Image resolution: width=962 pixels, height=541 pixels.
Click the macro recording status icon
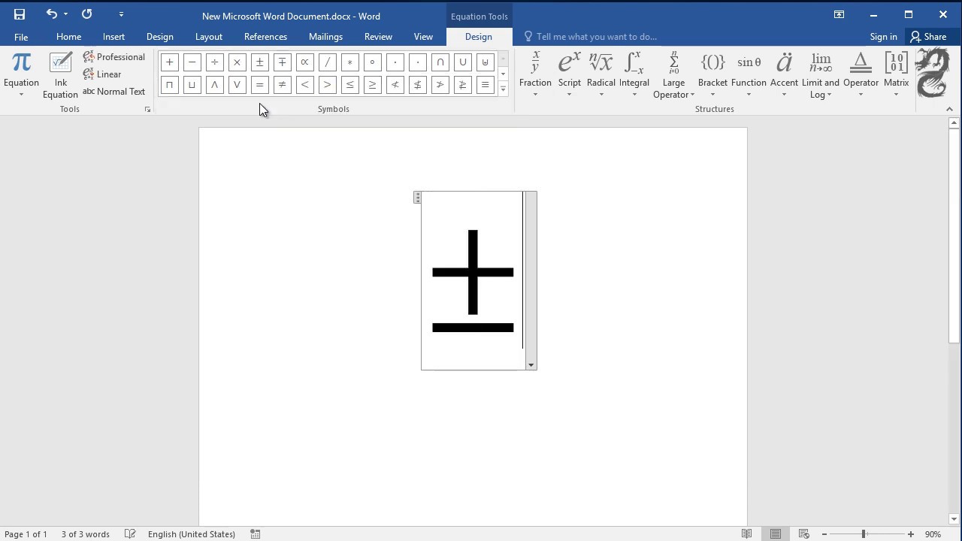tap(256, 534)
